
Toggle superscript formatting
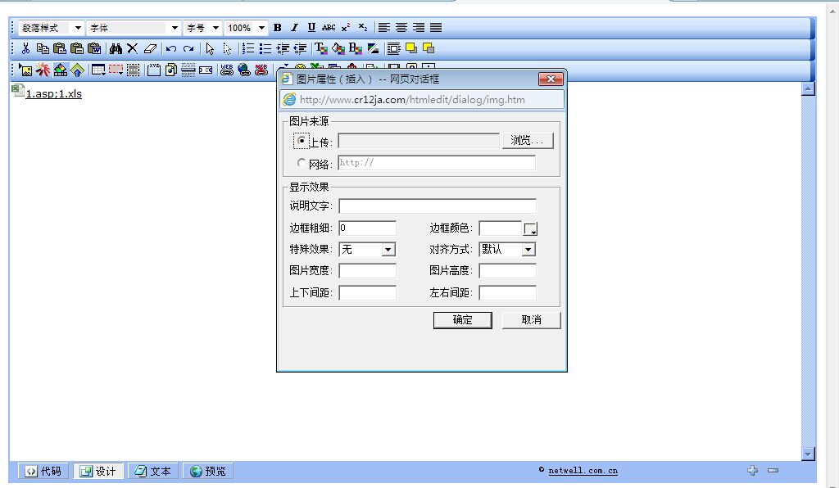(x=346, y=28)
